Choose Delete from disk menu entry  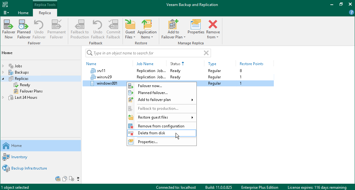162,133
